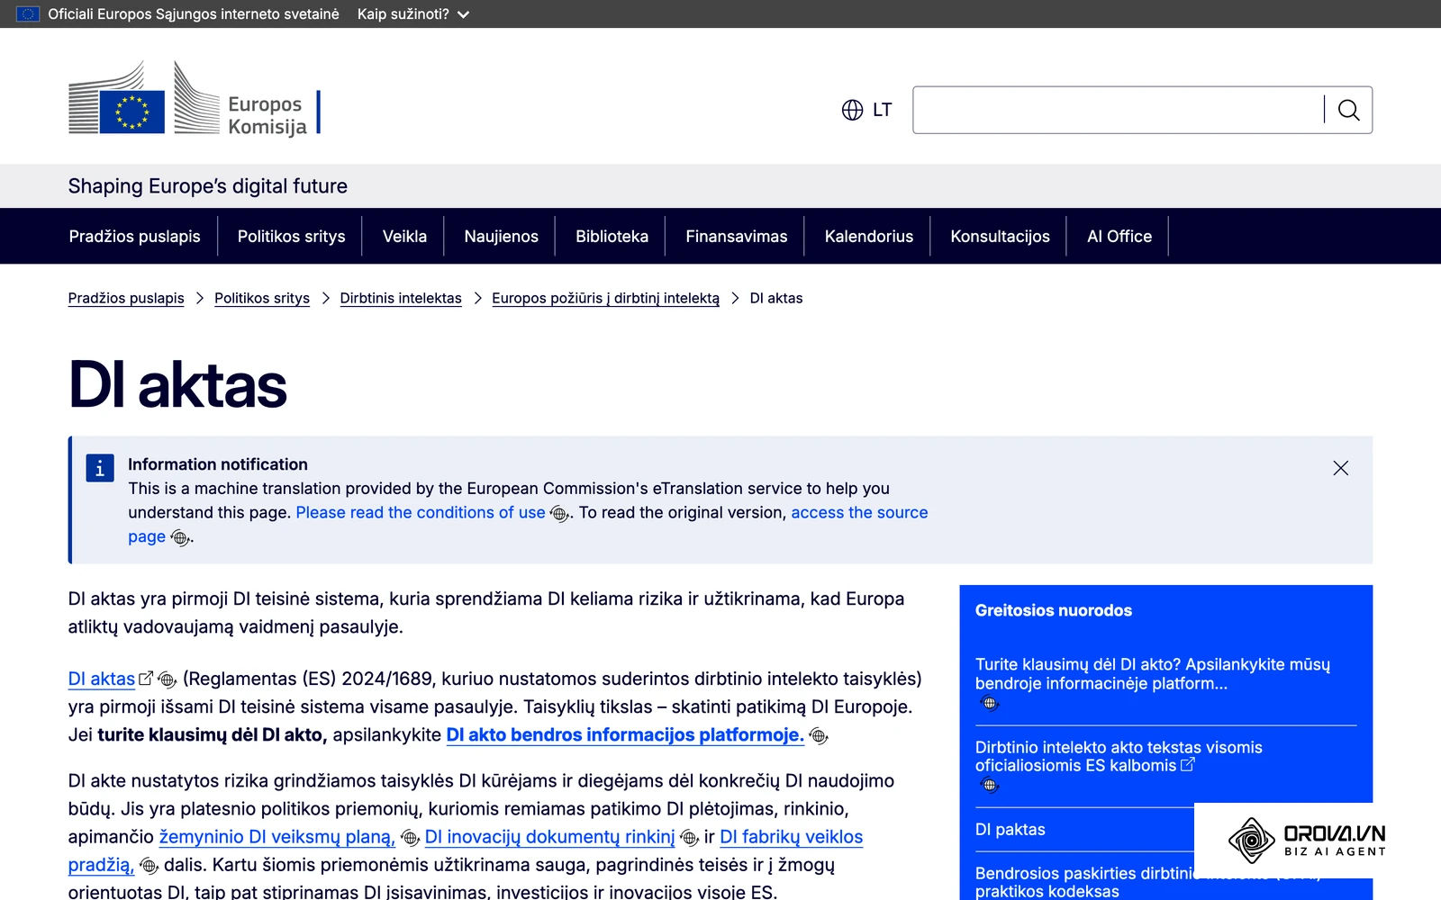Click globe icon after 'DI inovacijų dokumentų rinkinį'
1441x900 pixels.
coord(689,838)
